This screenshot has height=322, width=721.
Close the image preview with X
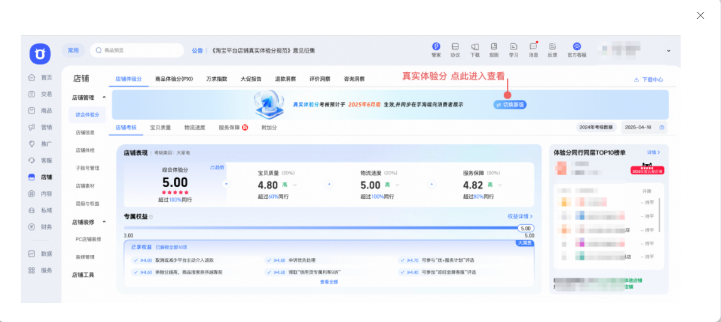pyautogui.click(x=700, y=15)
